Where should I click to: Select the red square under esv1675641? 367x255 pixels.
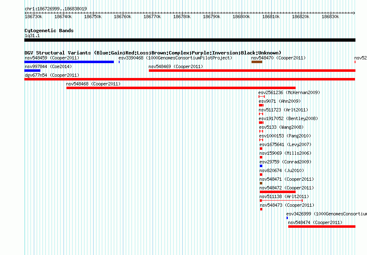click(x=261, y=149)
